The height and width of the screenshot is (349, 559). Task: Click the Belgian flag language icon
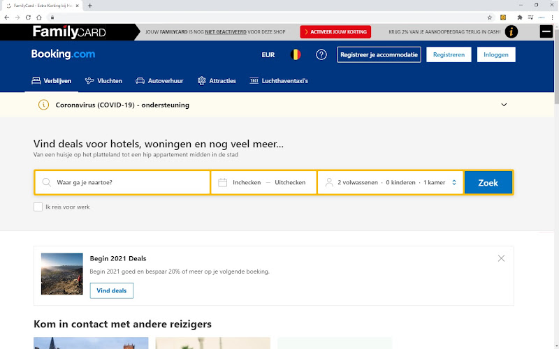(296, 54)
